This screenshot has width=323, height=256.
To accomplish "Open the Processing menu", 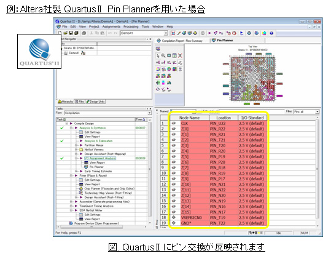I will pyautogui.click(x=131, y=26).
